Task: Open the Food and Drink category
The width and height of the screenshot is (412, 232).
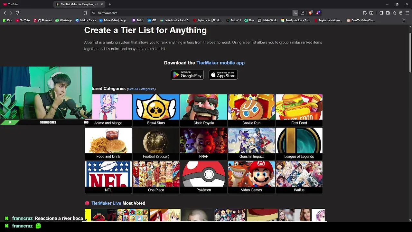Action: tap(108, 144)
